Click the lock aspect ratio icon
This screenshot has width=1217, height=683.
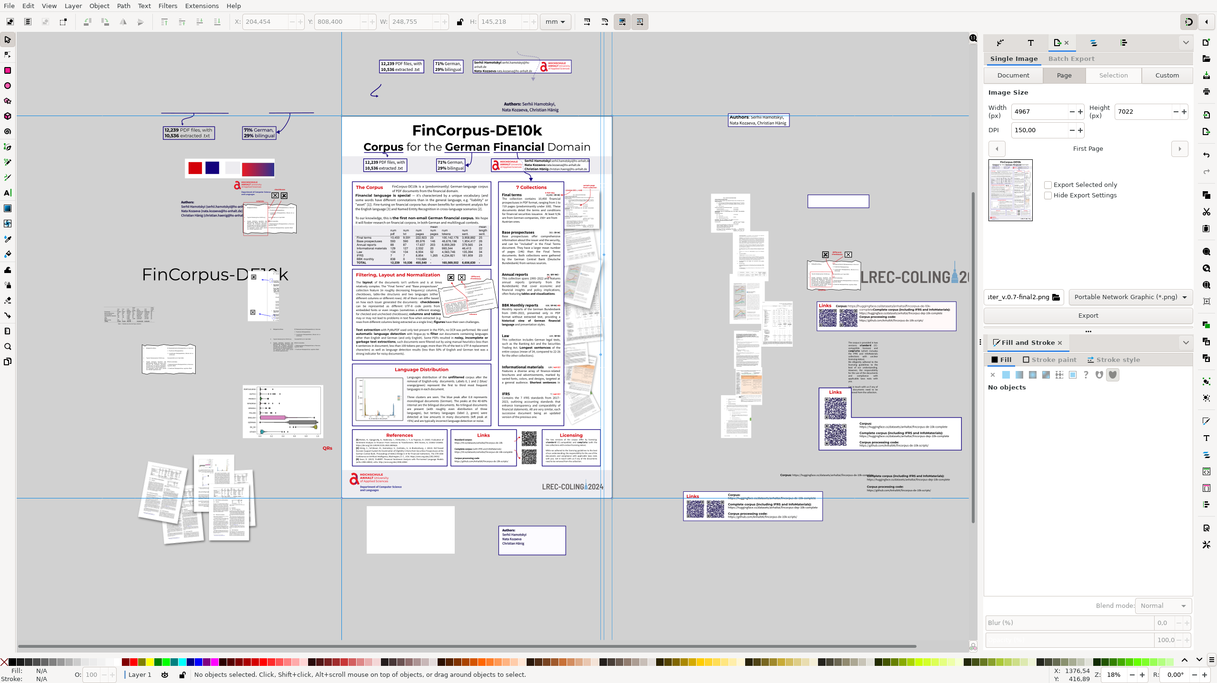tap(459, 22)
